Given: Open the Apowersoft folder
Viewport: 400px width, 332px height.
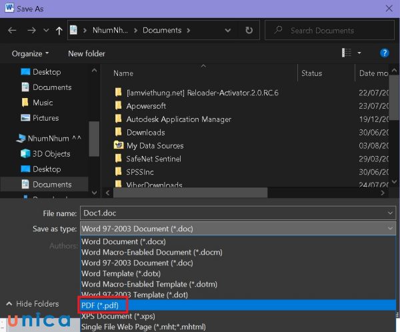Looking at the screenshot, I should pos(146,106).
